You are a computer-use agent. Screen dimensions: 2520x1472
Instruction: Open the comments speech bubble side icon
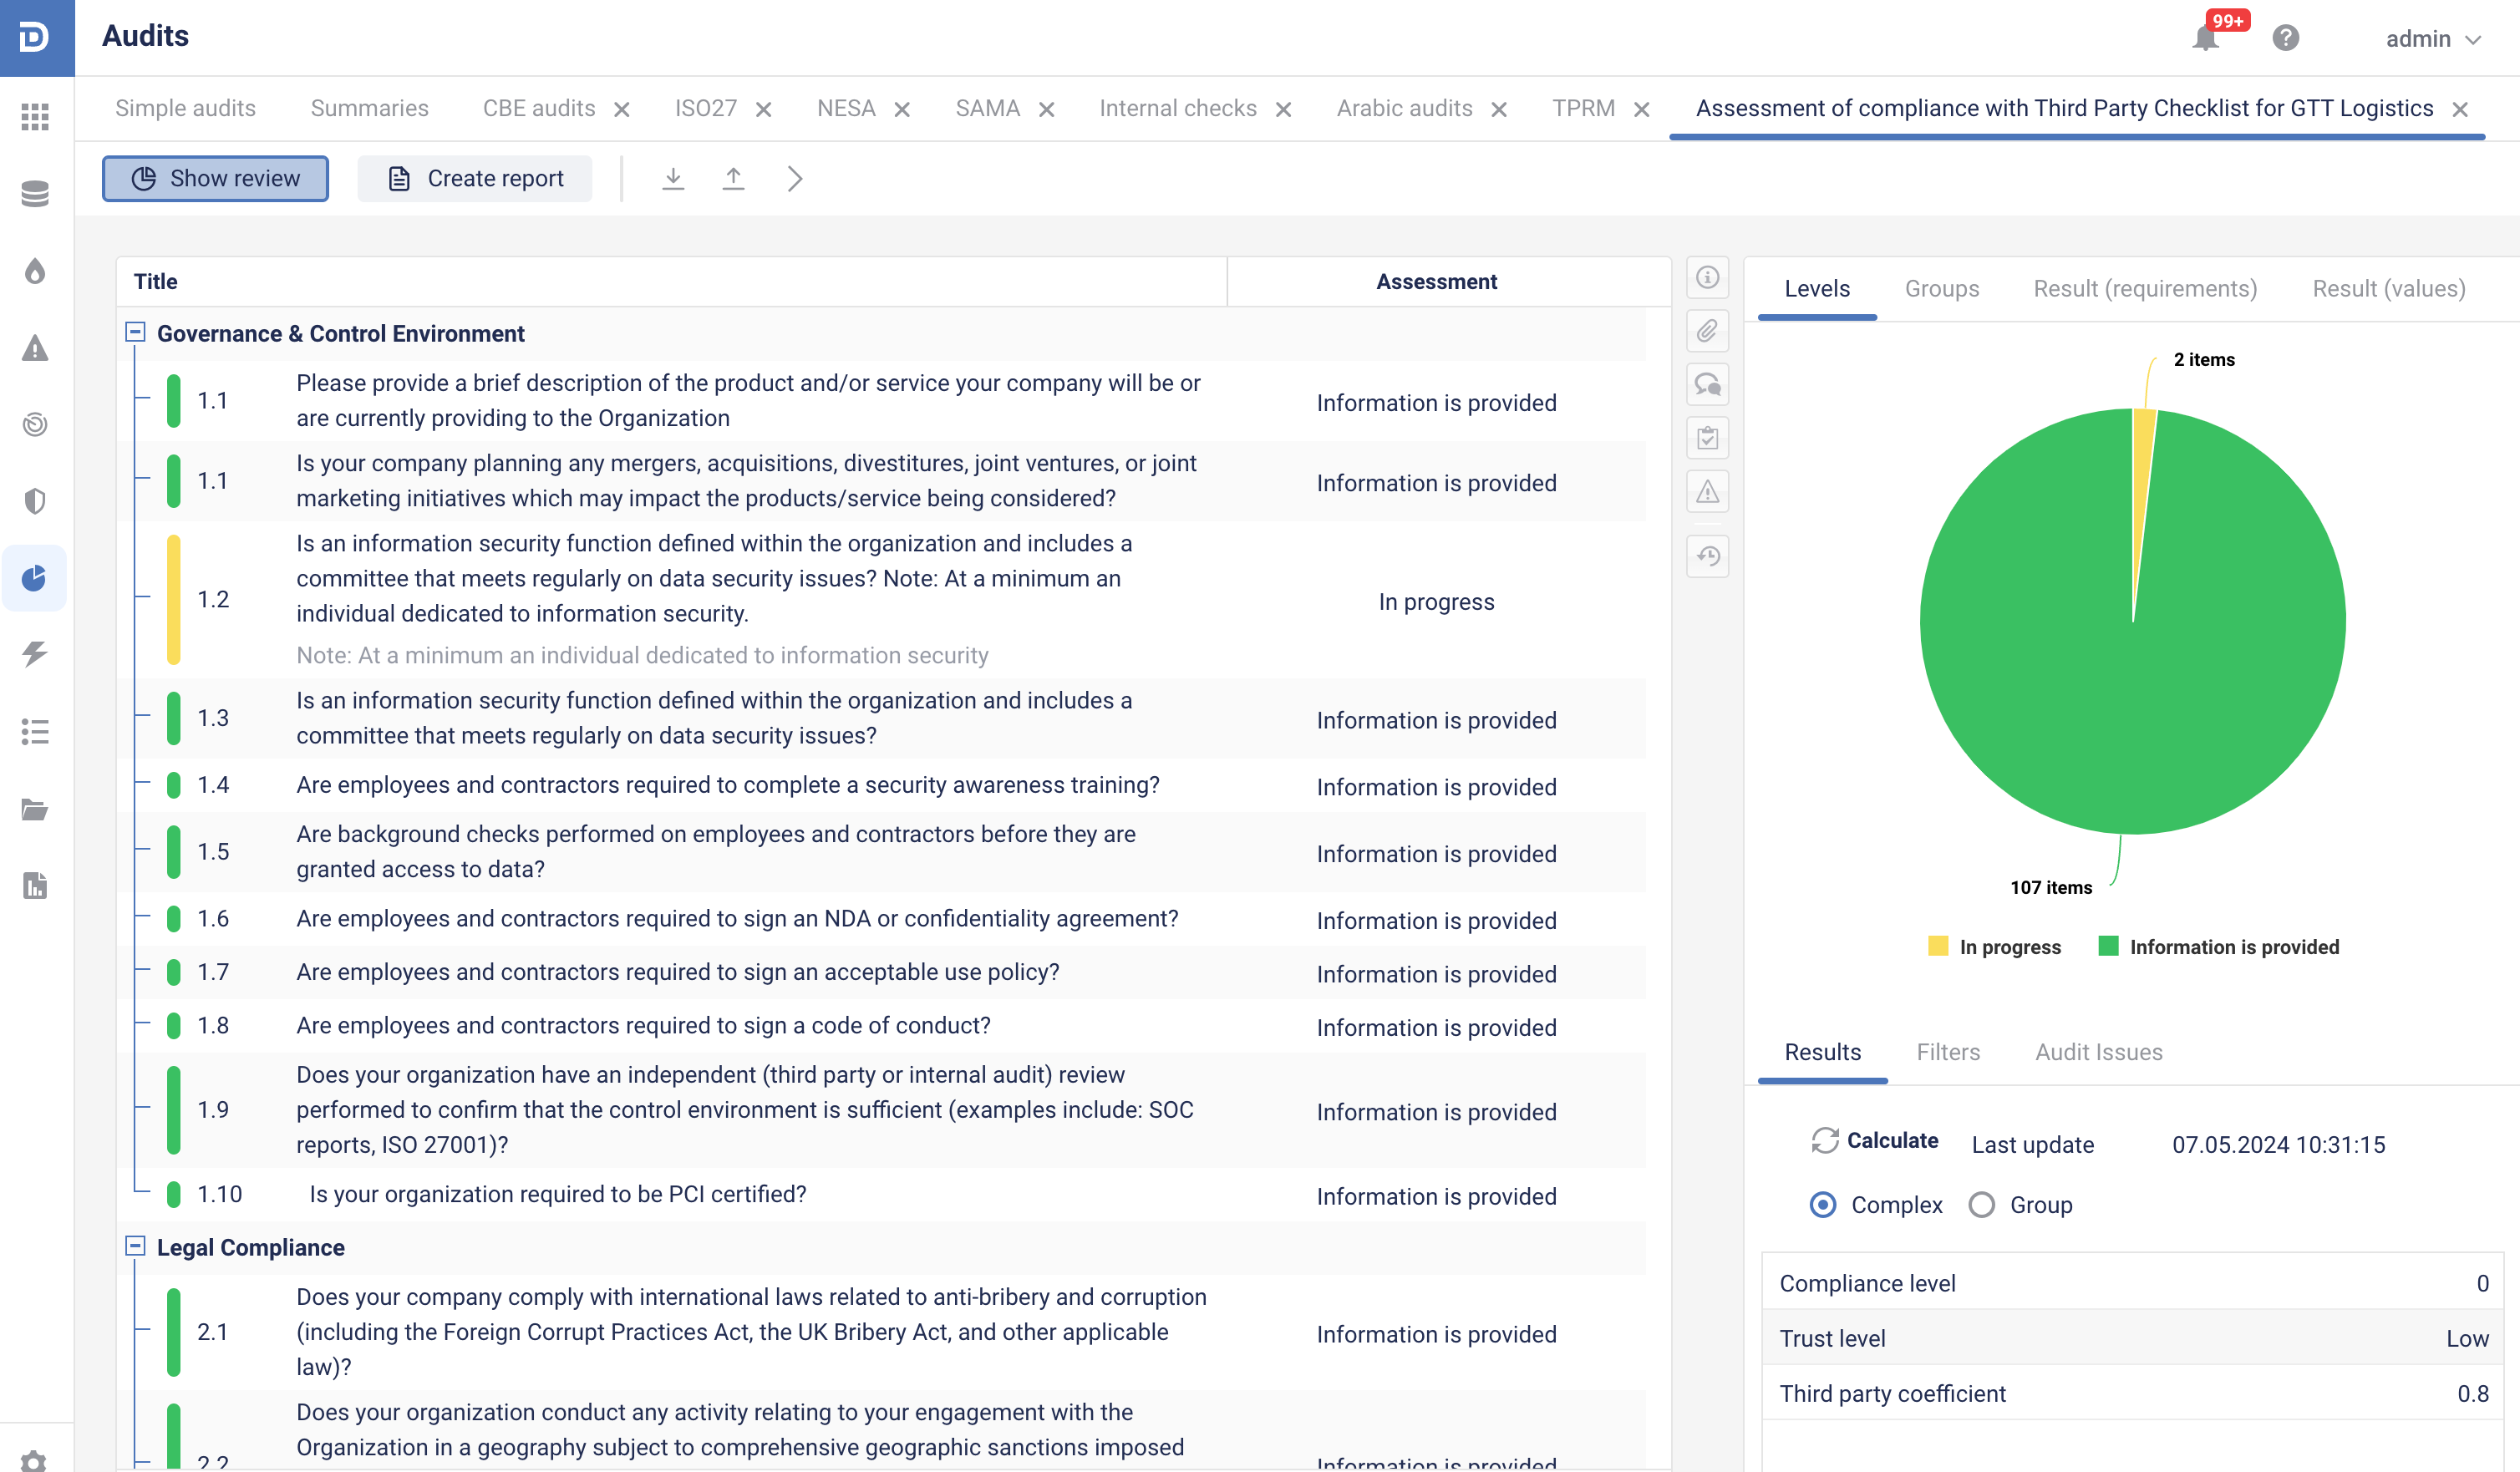[x=1707, y=384]
